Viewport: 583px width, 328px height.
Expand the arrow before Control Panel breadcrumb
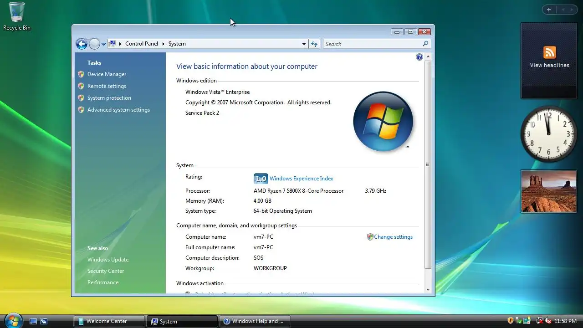[120, 44]
